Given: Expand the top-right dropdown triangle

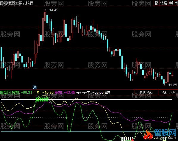Looking at the screenshot, I should pos(176,3).
